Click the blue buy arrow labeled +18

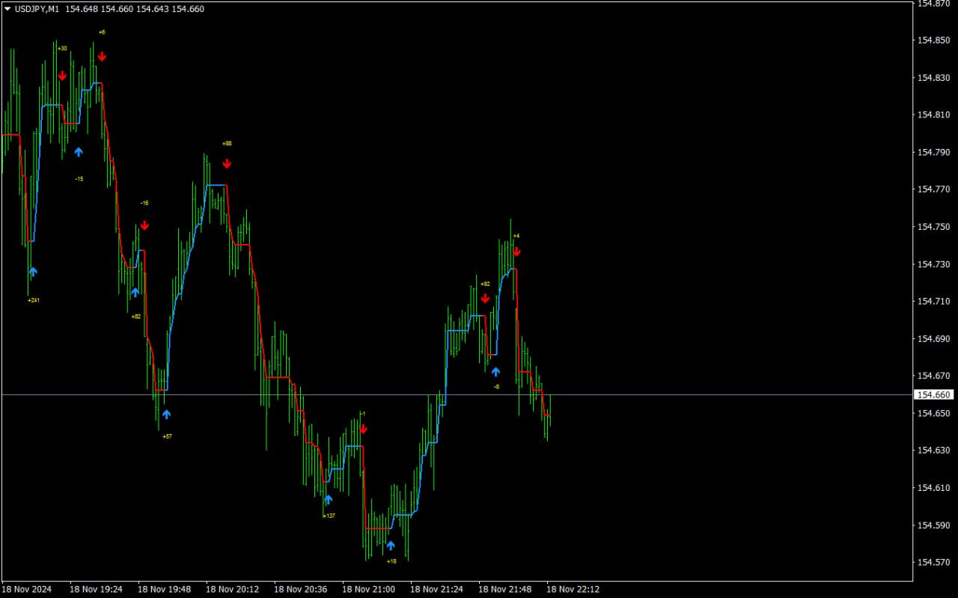[x=390, y=546]
